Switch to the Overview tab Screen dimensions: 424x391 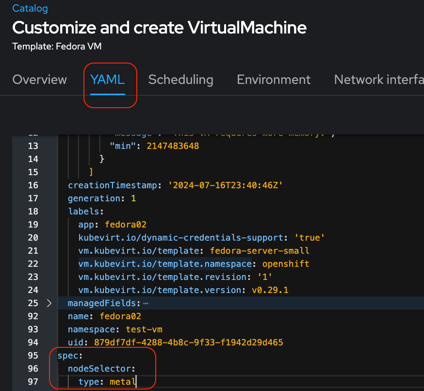[x=40, y=80]
